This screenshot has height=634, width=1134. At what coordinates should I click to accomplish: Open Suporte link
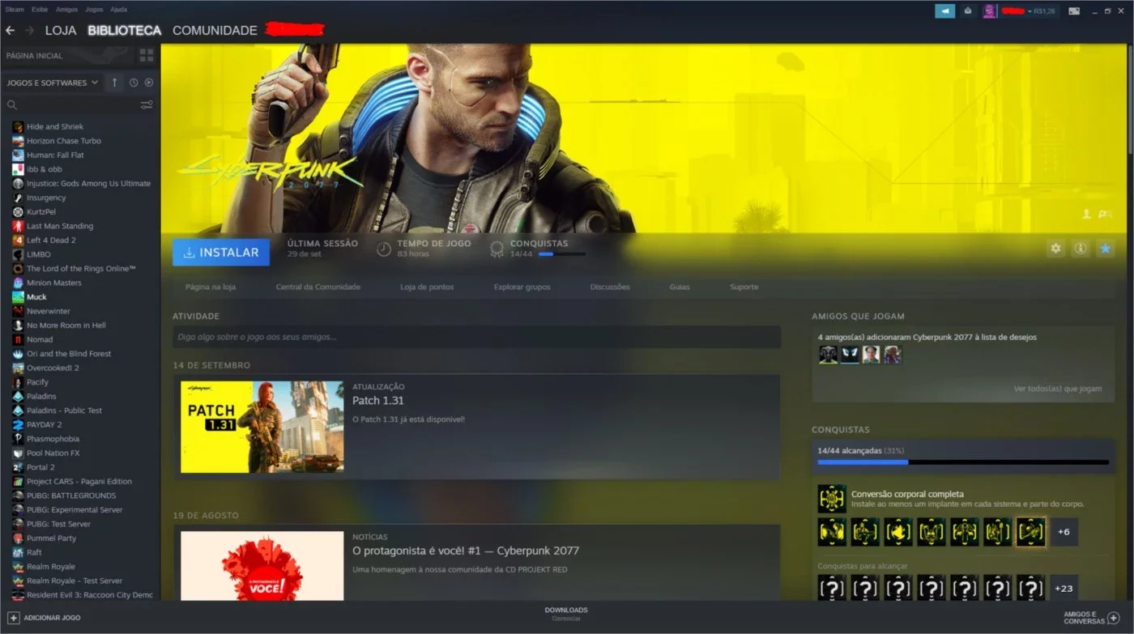(744, 287)
